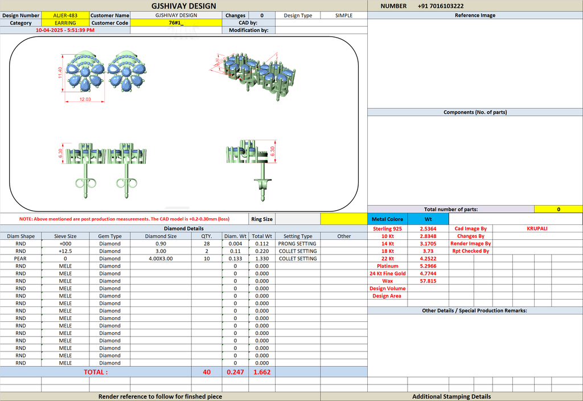
Task: Click the yellow total parts value cell
Action: point(559,209)
